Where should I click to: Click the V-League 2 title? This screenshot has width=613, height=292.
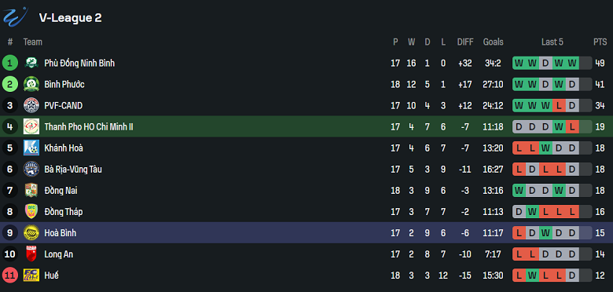[x=71, y=17]
